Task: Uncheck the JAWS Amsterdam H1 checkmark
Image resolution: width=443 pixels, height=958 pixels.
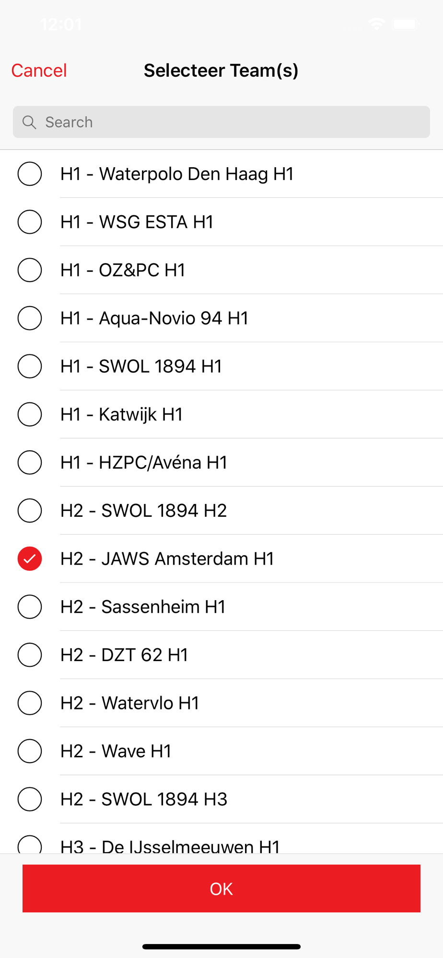Action: click(30, 559)
